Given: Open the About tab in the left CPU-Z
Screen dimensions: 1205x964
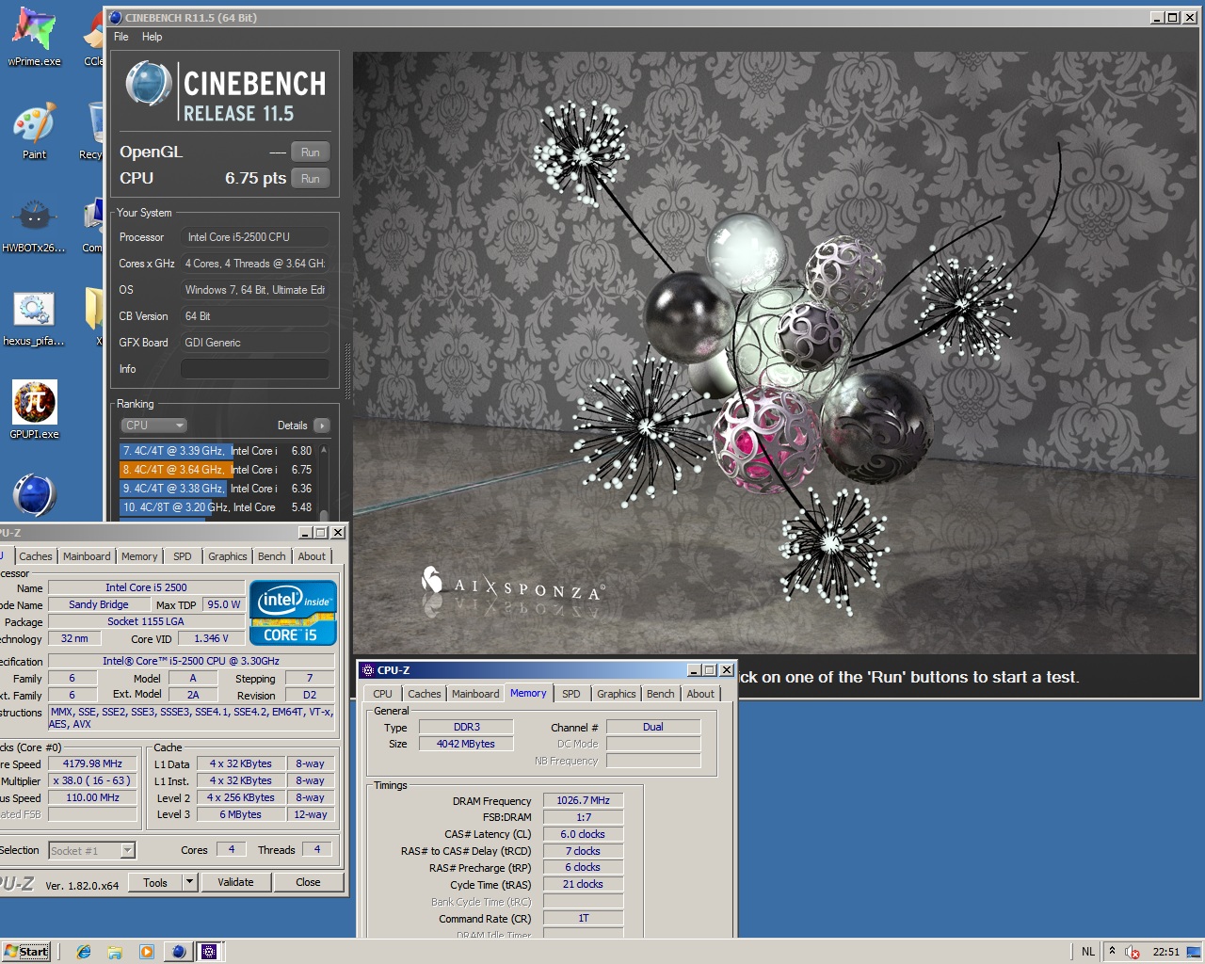Looking at the screenshot, I should [x=312, y=556].
